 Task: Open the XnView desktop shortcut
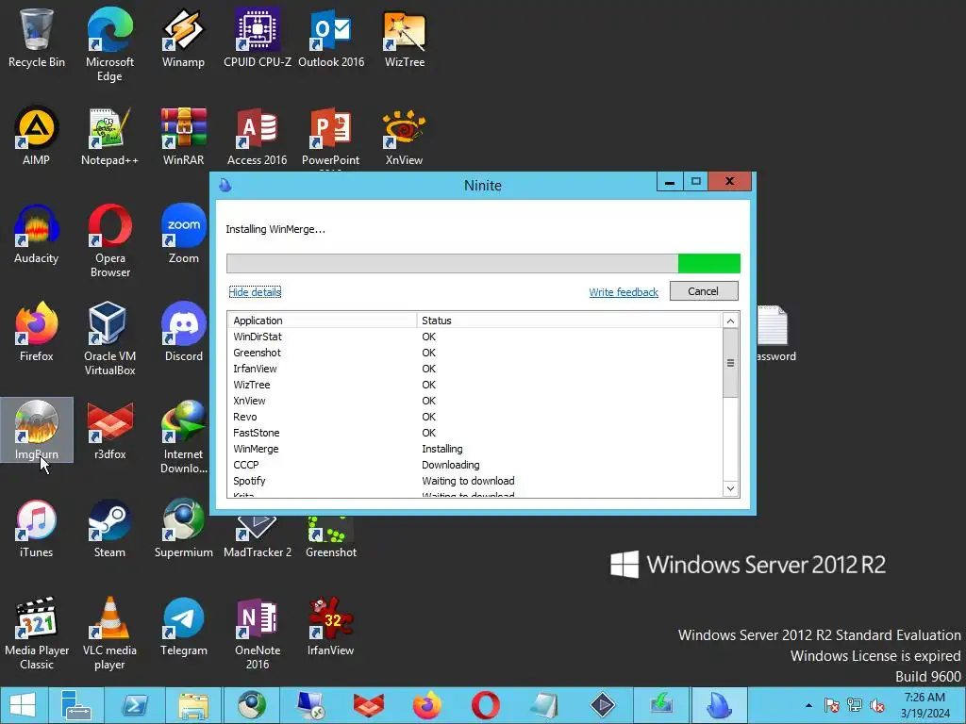coord(404,136)
